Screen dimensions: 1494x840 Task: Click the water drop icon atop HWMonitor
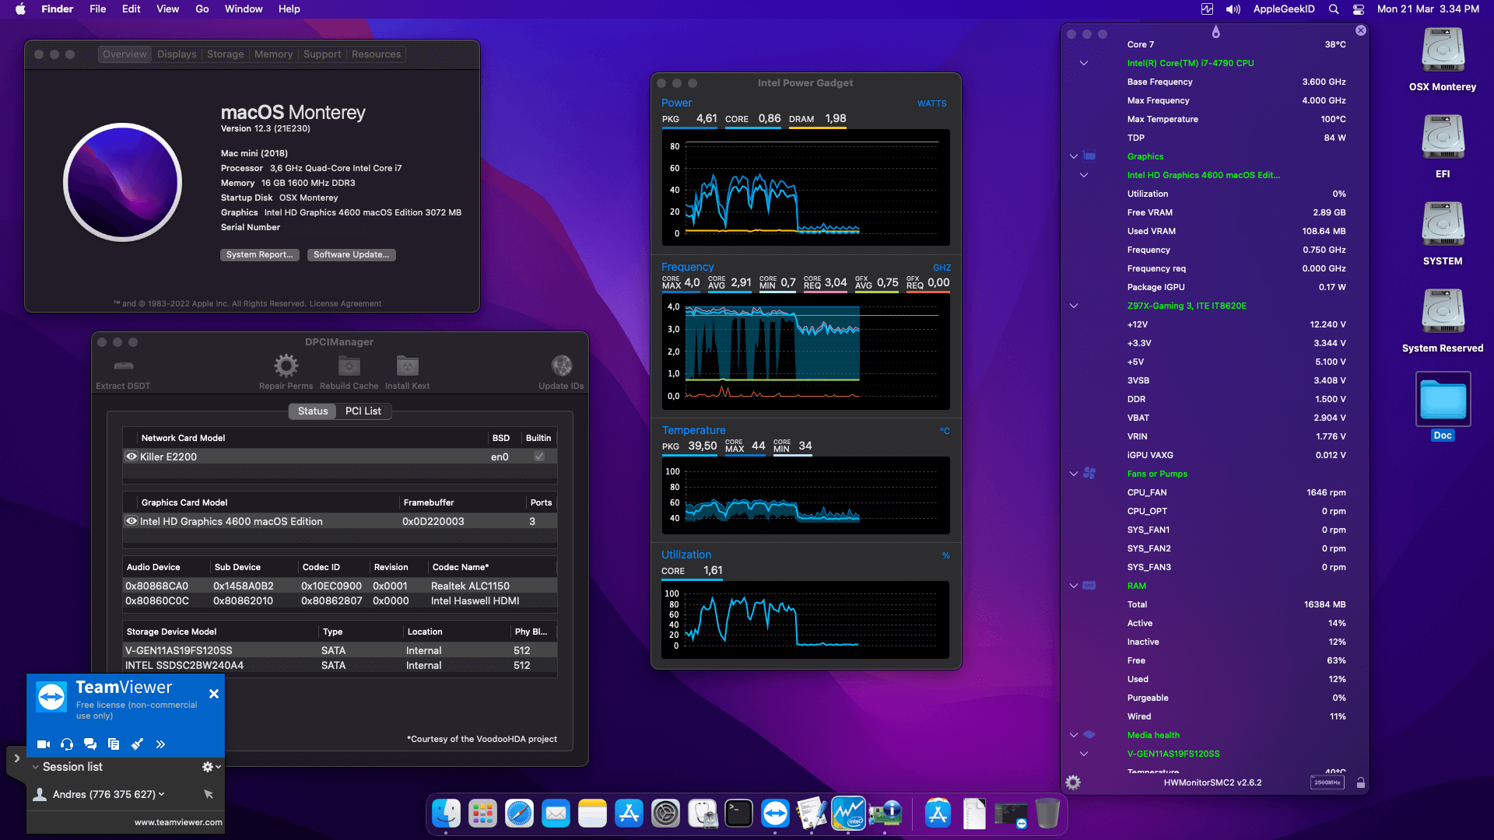coord(1216,32)
